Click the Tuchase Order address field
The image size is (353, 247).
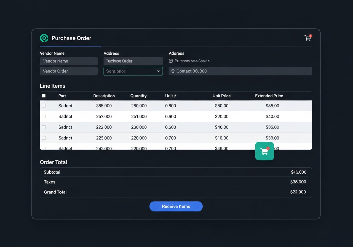coord(133,61)
